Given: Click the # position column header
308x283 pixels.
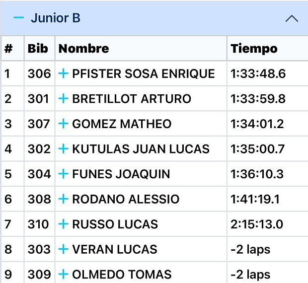Looking at the screenshot, I should [8, 49].
